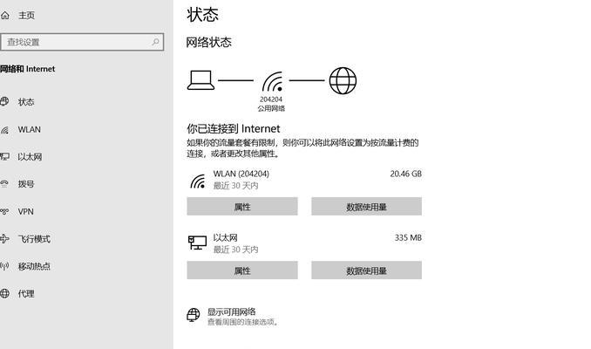The image size is (591, 349).
Task: Click the VPN icon in the sidebar
Action: coord(4,212)
